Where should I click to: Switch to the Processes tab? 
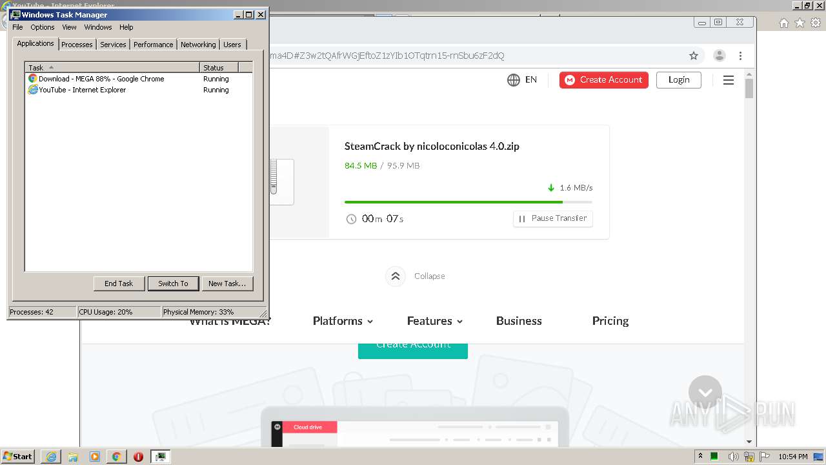(x=77, y=45)
